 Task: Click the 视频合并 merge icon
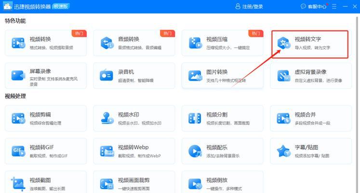pos(284,118)
